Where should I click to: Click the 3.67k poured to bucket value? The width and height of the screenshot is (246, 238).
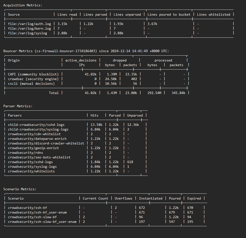[x=152, y=24]
